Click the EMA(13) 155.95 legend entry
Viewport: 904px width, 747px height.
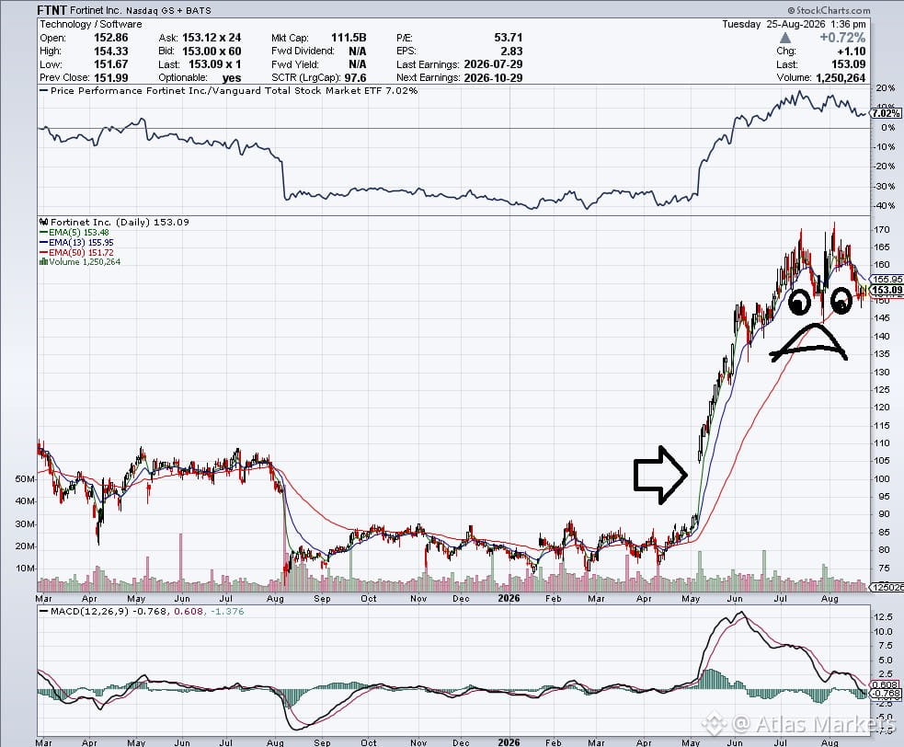(x=76, y=242)
